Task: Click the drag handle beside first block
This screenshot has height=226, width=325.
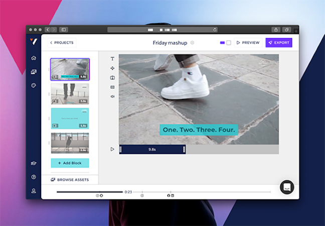Action: pos(49,69)
